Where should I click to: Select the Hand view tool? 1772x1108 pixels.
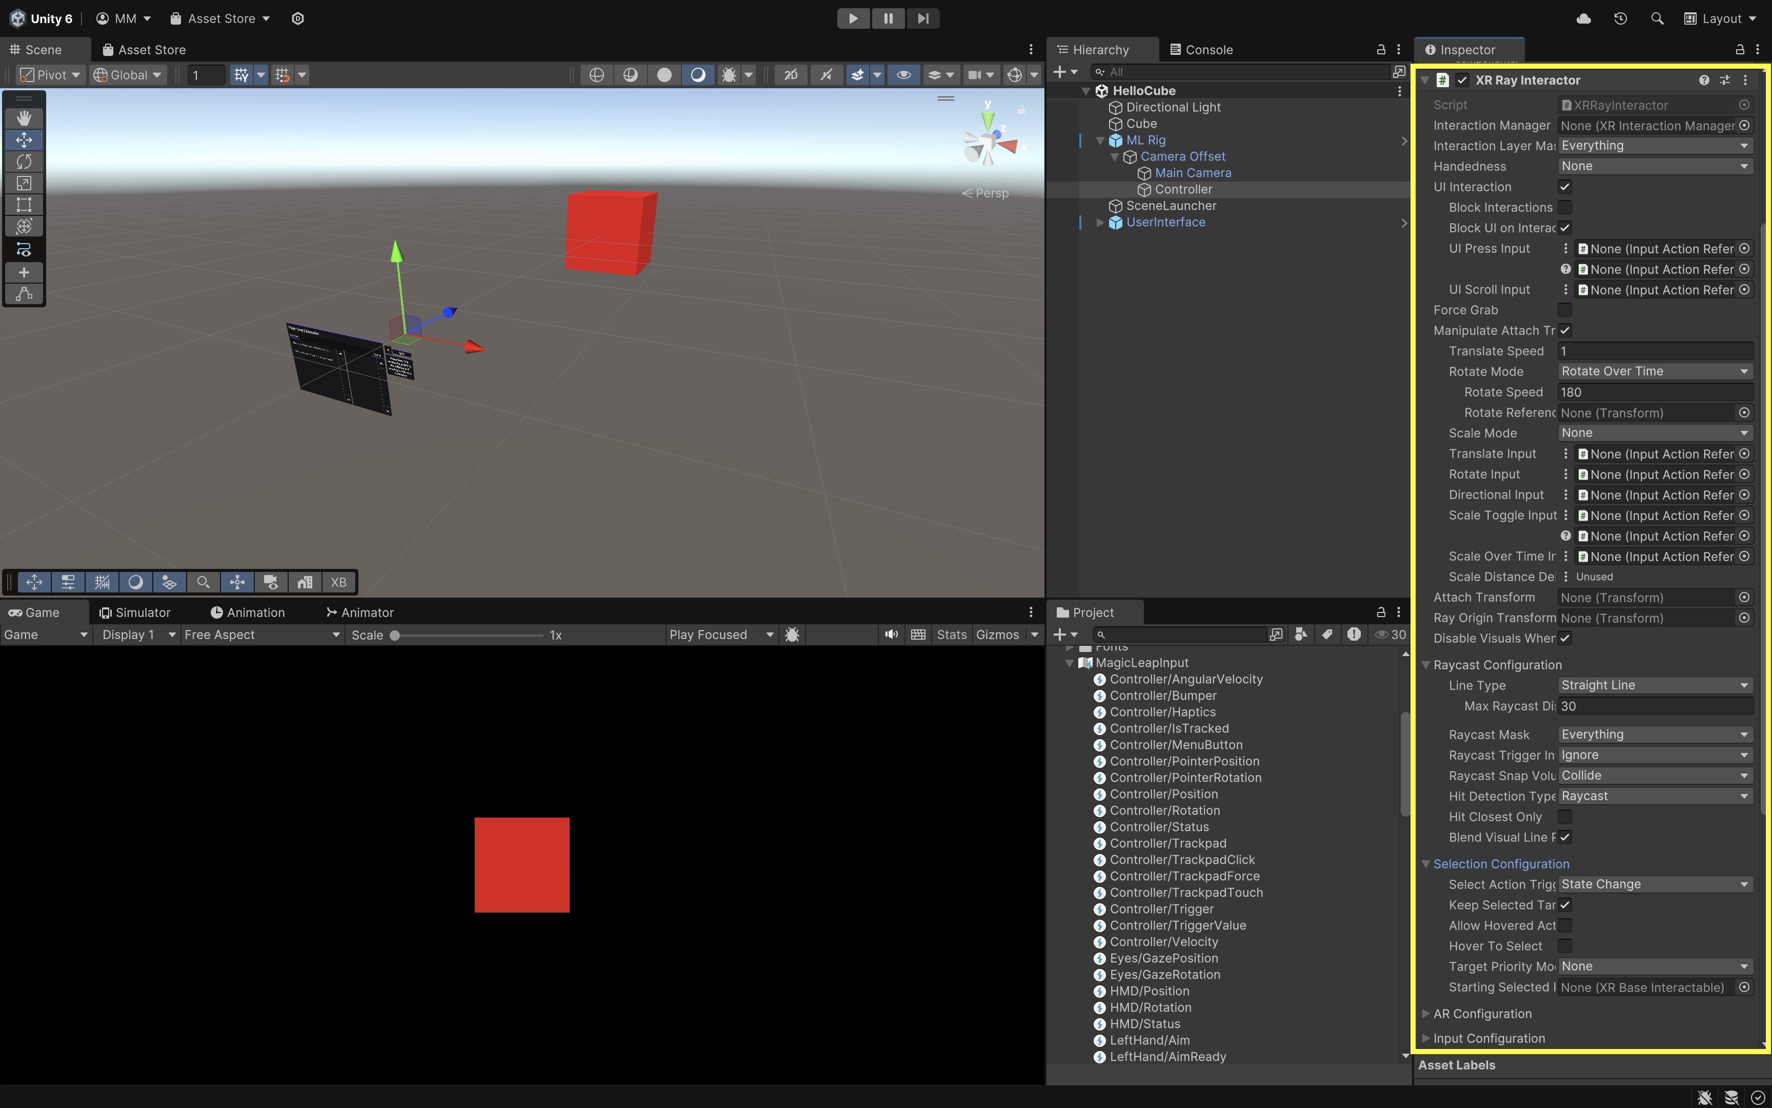(x=24, y=118)
